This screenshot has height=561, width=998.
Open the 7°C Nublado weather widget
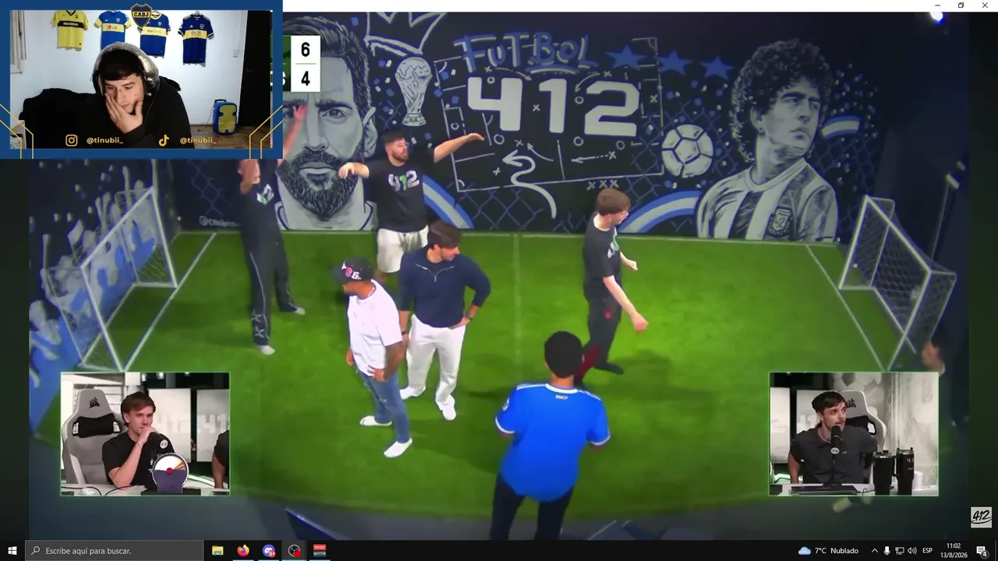coord(829,551)
